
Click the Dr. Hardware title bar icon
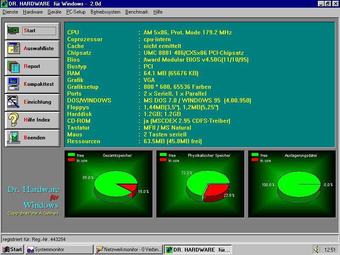click(4, 4)
